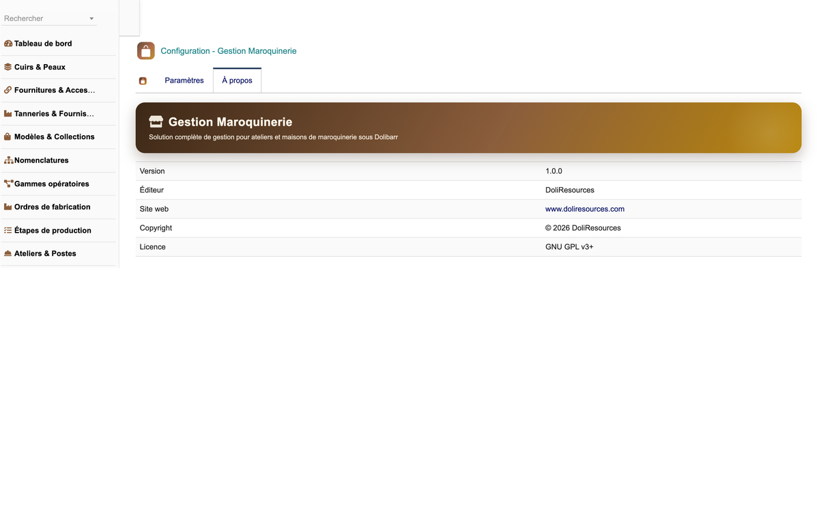Click the Fournitures & Accessoires link icon
The height and width of the screenshot is (507, 819).
[8, 90]
